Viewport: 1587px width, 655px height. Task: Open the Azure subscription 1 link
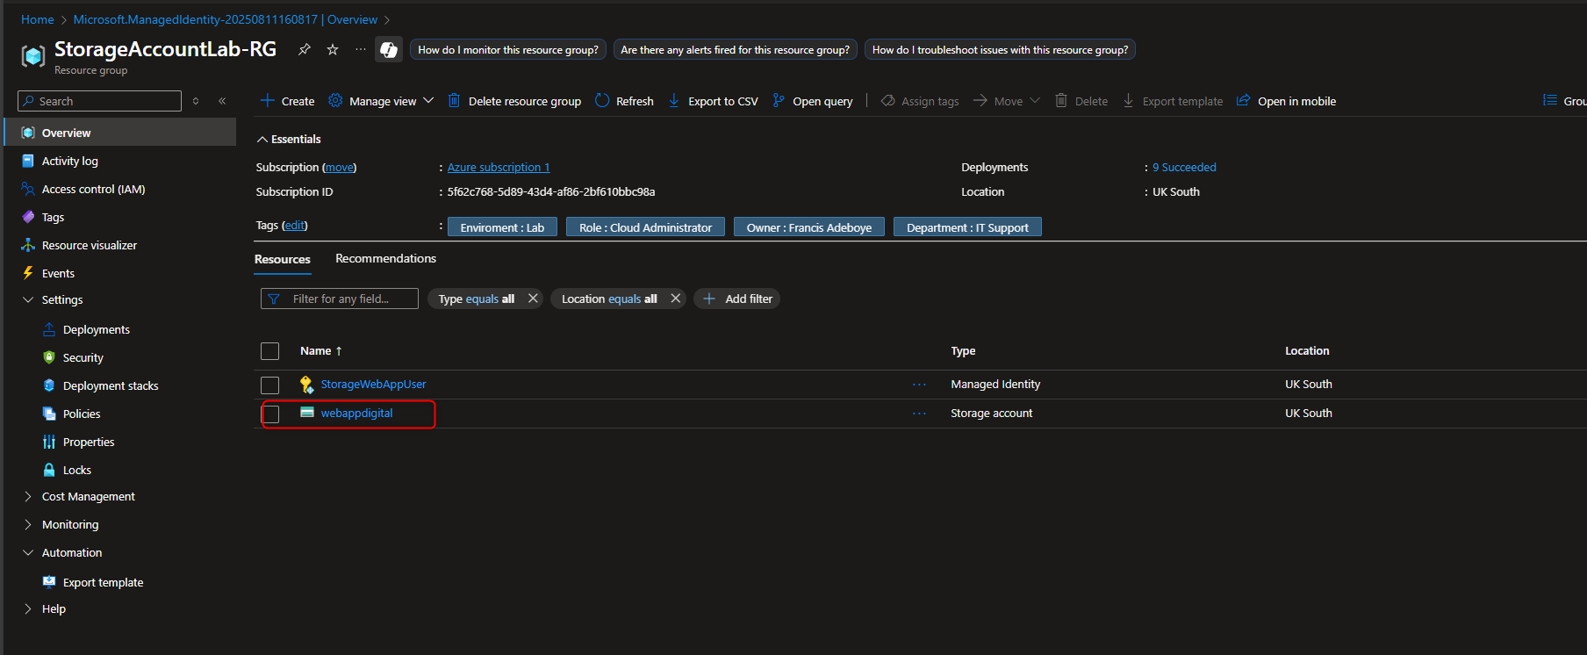pos(499,168)
